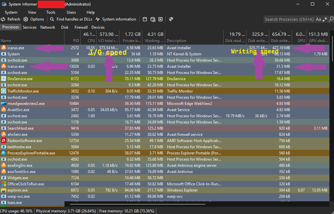This screenshot has width=334, height=214.
Task: Click the lsass.exe process name
Action: [x=15, y=203]
